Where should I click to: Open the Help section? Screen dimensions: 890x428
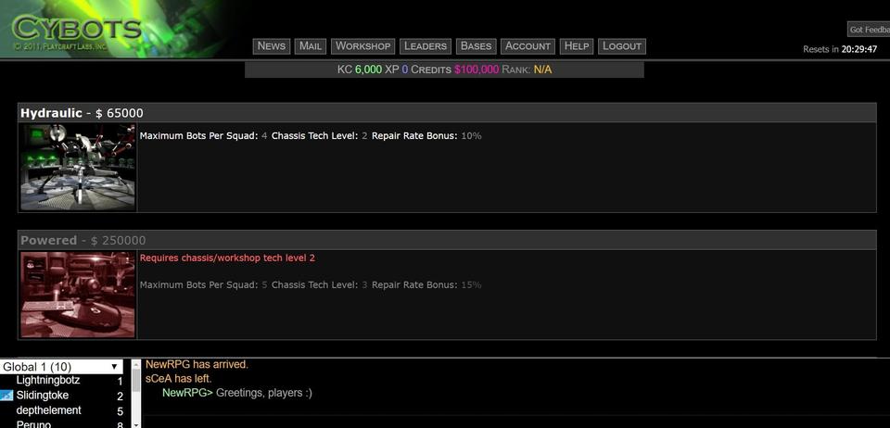(576, 46)
